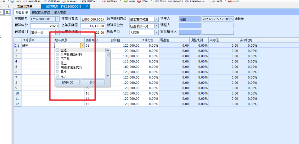Click the 上年实际值 field showing 13,333.00
This screenshot has height=144, width=299.
tap(93, 26)
